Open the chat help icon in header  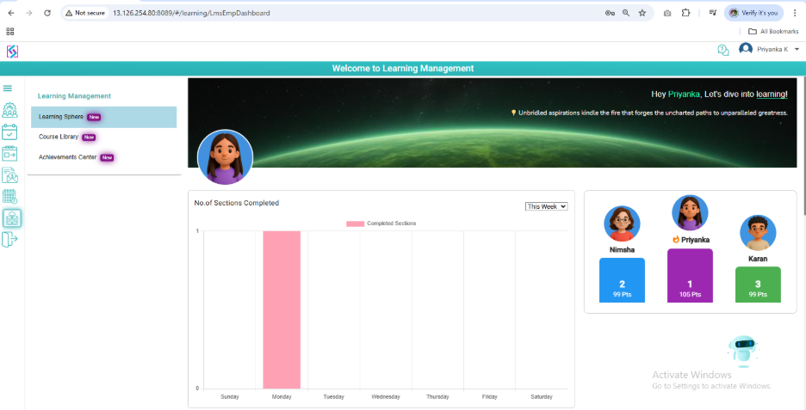723,50
